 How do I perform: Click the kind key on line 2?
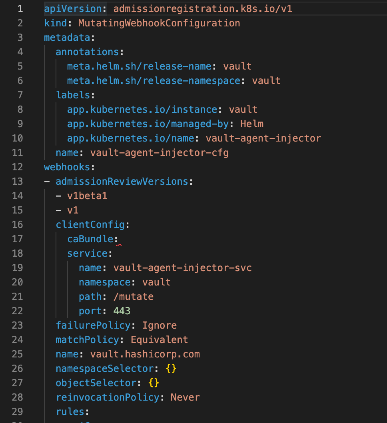tap(56, 23)
